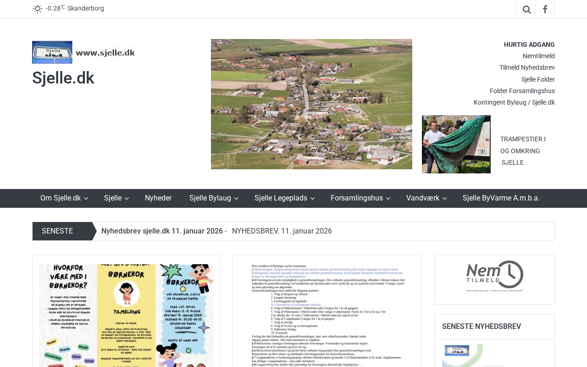Open the bylaug statutes document post image

tap(327, 316)
